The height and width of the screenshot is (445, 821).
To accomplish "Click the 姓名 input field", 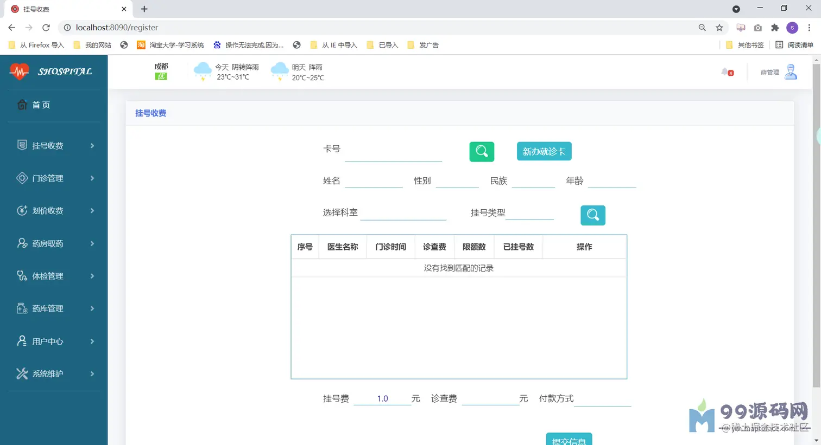I will click(x=374, y=180).
